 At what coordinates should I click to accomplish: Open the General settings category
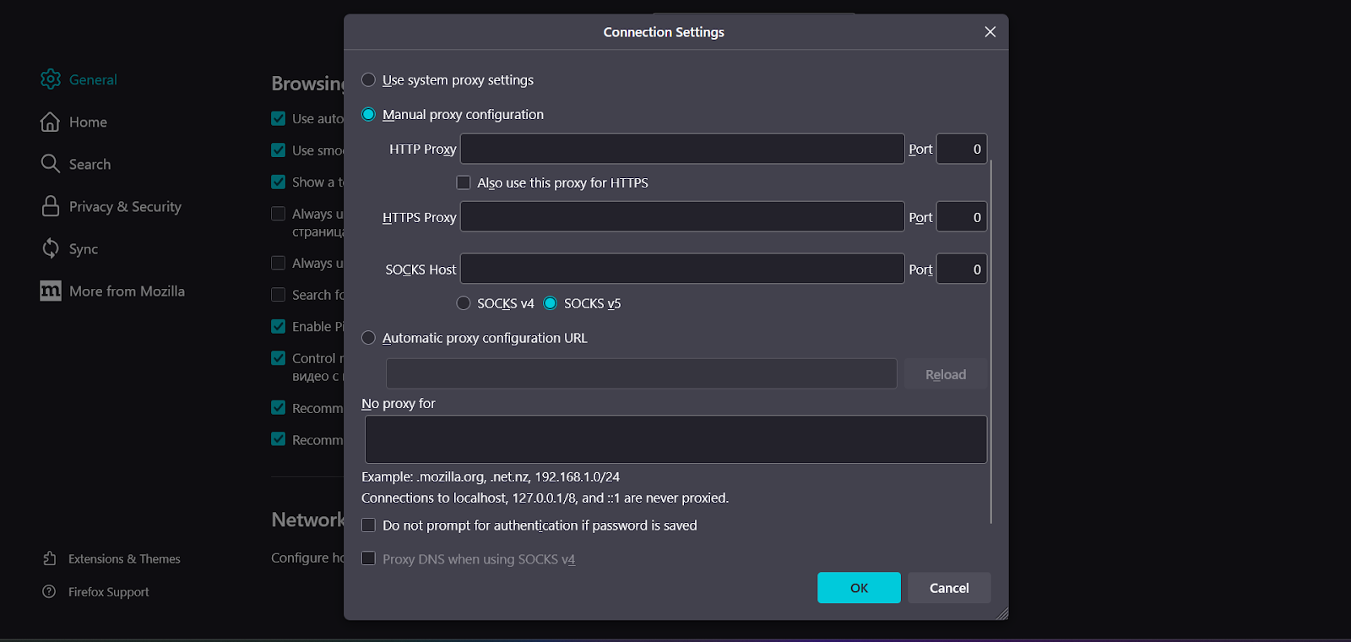pyautogui.click(x=93, y=79)
